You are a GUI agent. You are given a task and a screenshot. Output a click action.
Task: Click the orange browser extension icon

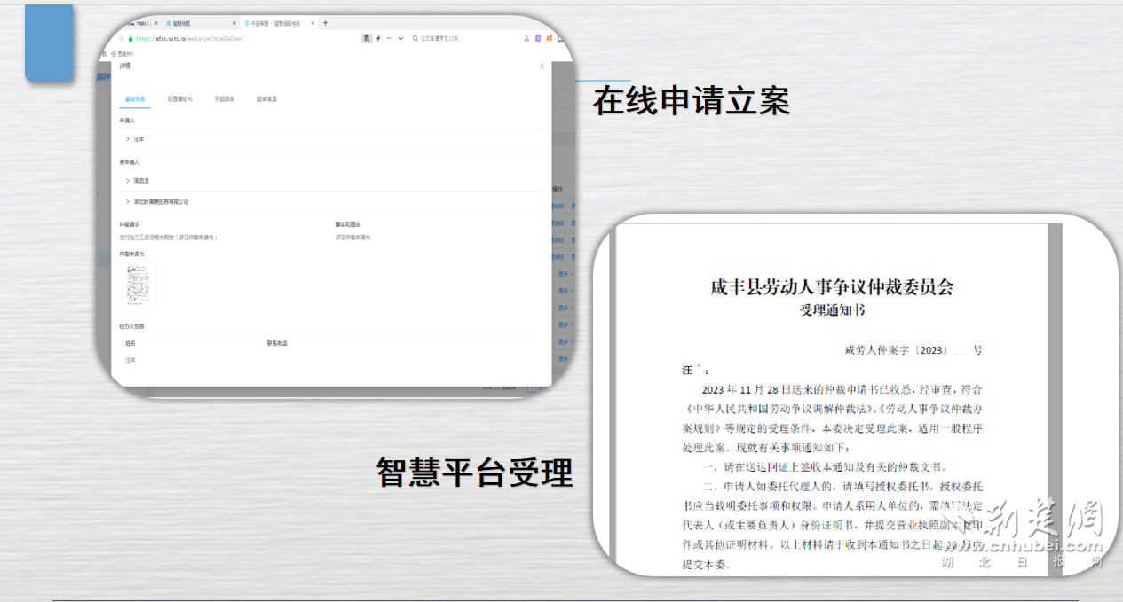pyautogui.click(x=547, y=38)
